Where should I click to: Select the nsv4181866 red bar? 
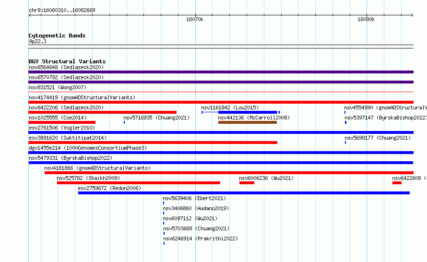coord(229,173)
